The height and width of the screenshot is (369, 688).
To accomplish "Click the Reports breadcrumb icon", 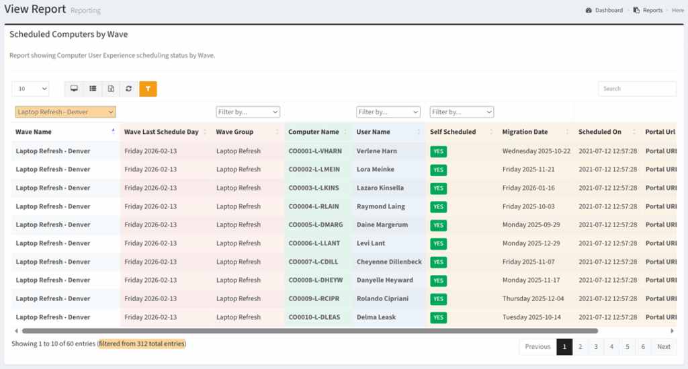I will 636,10.
